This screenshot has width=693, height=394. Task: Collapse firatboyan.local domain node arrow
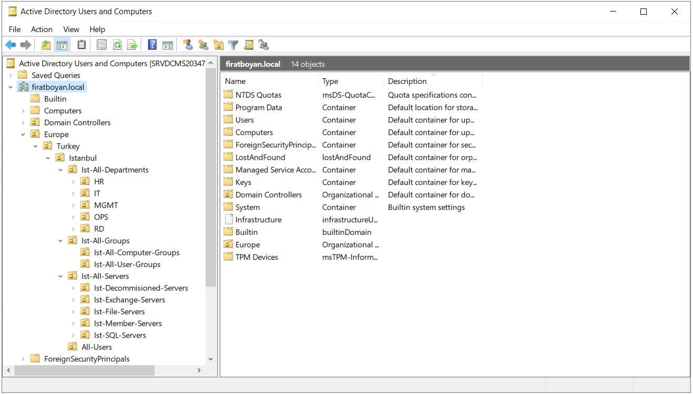click(11, 87)
